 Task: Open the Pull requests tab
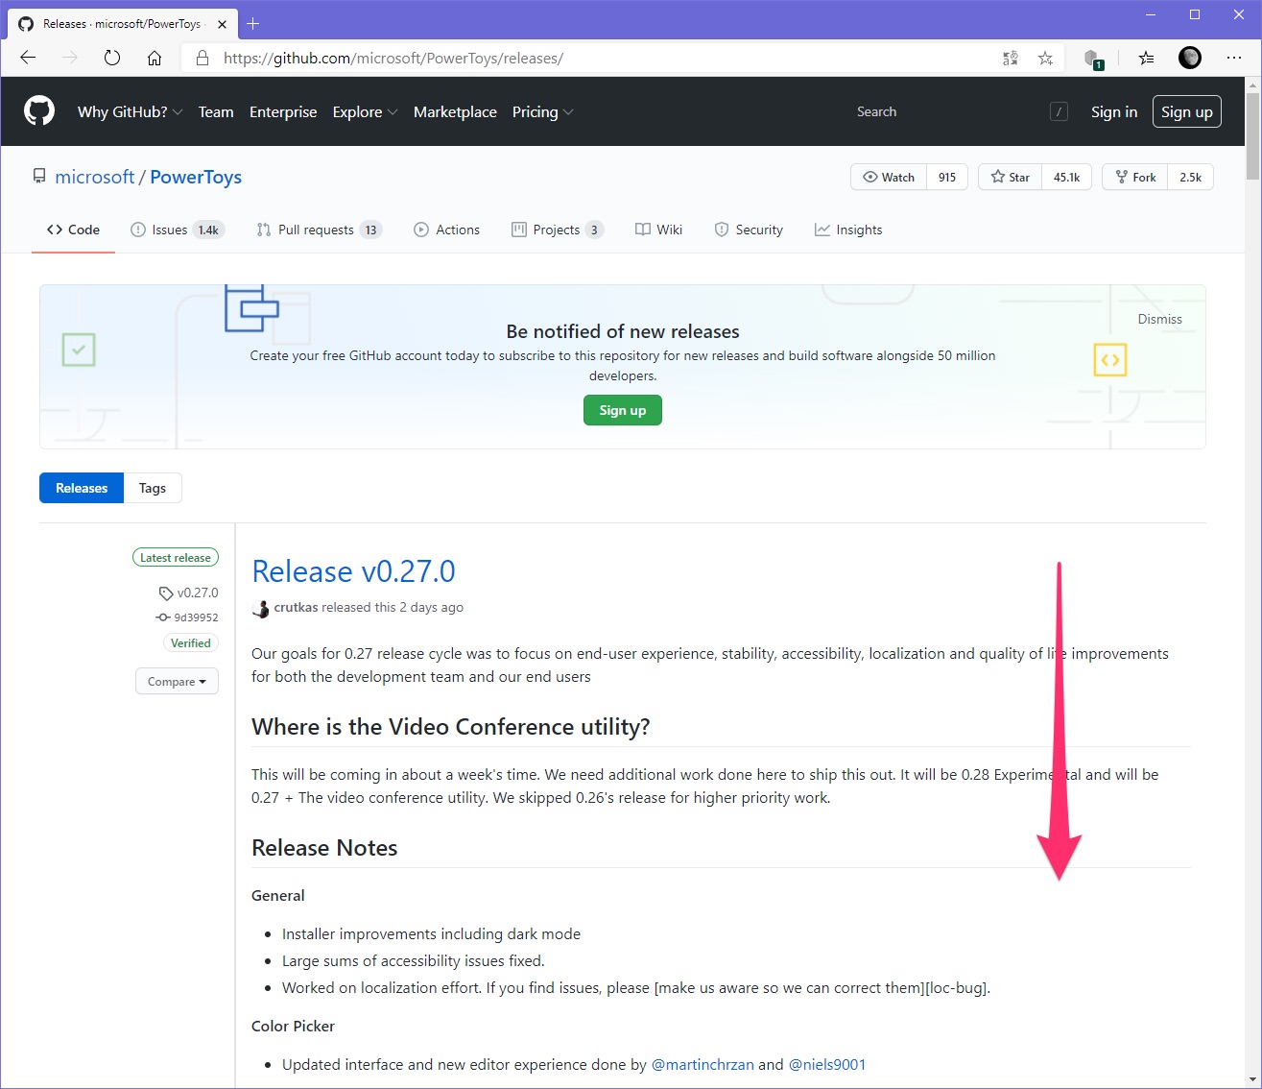pyautogui.click(x=319, y=230)
